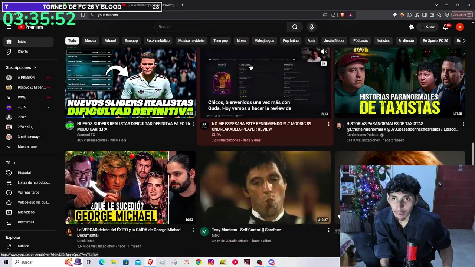
Task: Open the notifications bell
Action: click(446, 27)
